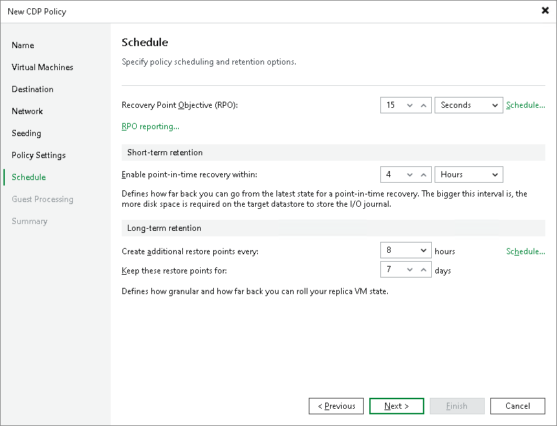This screenshot has width=557, height=426.
Task: Cancel the New CDP Policy wizard
Action: [518, 406]
